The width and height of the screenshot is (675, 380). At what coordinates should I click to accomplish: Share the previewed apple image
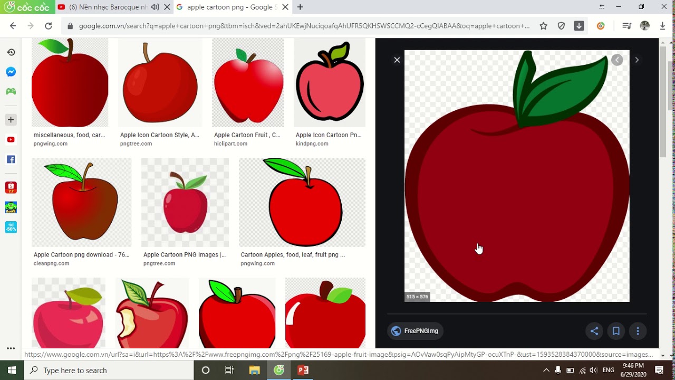(594, 331)
